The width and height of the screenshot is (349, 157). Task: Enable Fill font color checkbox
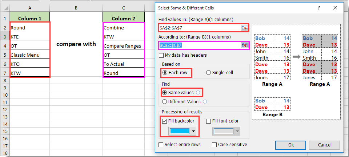[209, 121]
